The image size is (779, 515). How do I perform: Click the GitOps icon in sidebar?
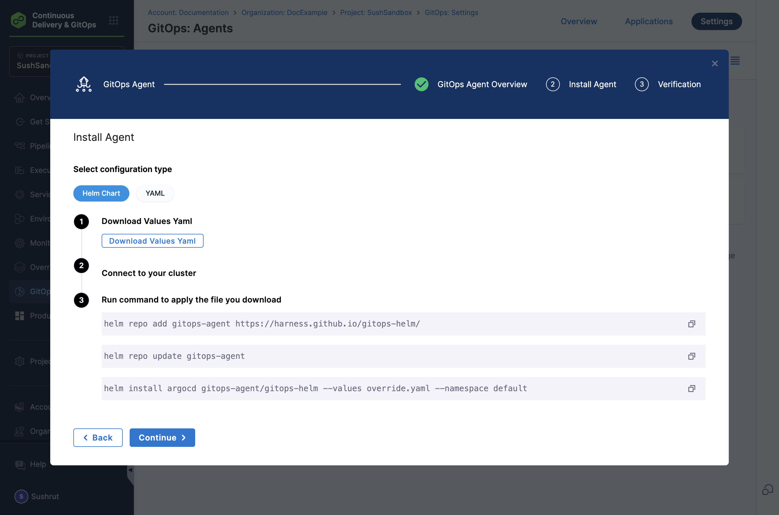tap(20, 291)
